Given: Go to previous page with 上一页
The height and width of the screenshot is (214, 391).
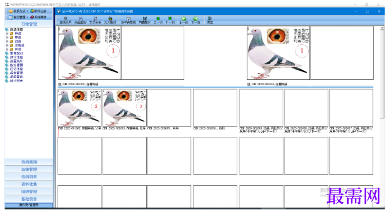Looking at the screenshot, I should pyautogui.click(x=184, y=20).
